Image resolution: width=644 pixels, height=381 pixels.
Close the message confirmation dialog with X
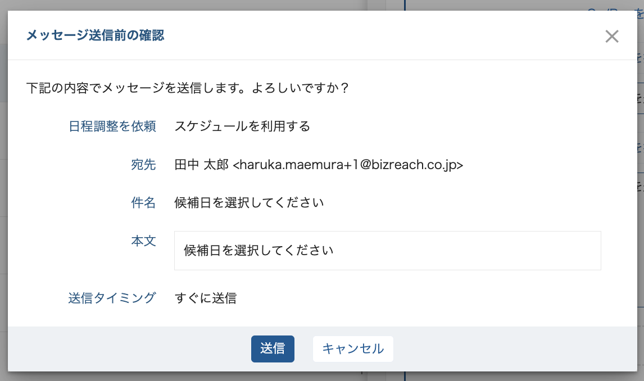click(611, 37)
